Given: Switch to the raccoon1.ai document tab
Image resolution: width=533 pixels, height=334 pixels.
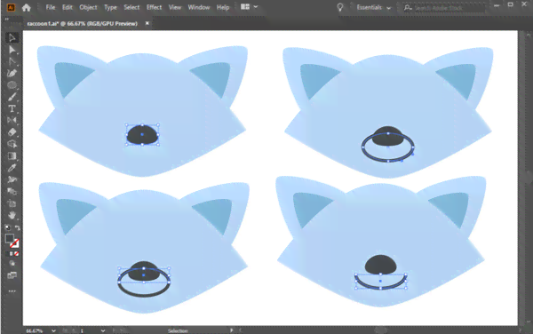Looking at the screenshot, I should [83, 23].
